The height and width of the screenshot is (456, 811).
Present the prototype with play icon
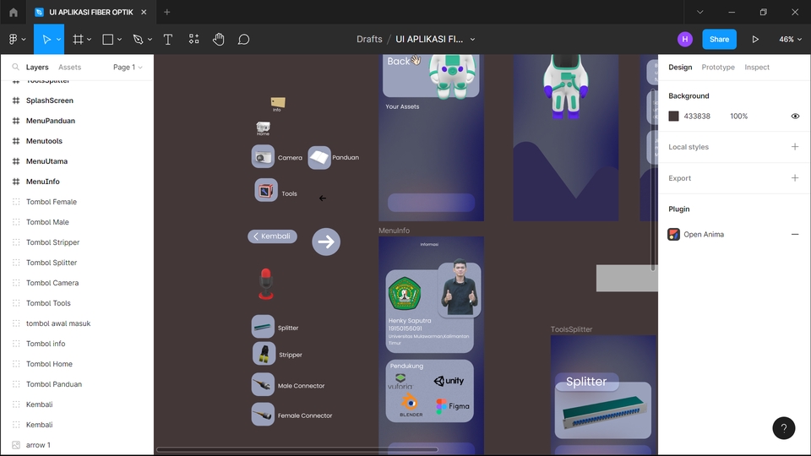[755, 40]
